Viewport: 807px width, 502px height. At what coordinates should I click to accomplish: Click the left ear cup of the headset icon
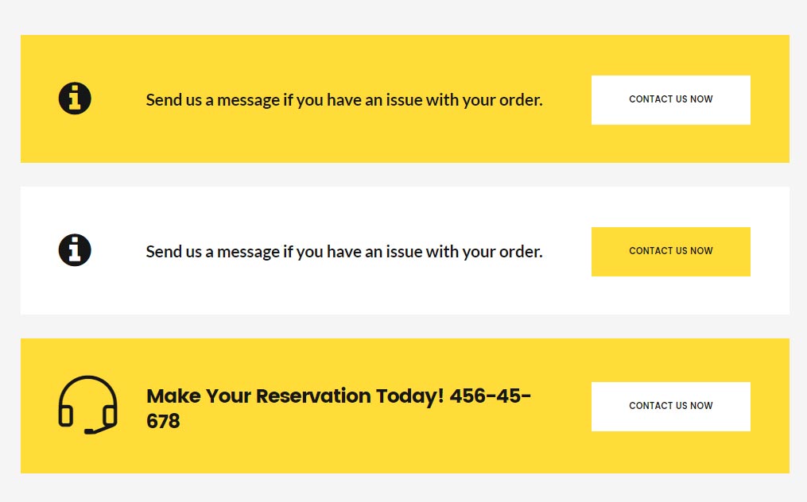coord(65,415)
